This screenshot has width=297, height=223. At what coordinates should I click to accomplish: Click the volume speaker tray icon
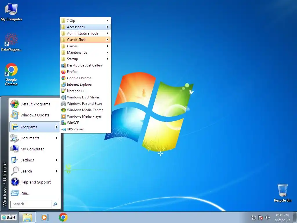[x=268, y=217]
